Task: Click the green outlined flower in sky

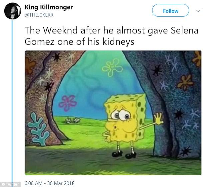Action: click(x=112, y=68)
